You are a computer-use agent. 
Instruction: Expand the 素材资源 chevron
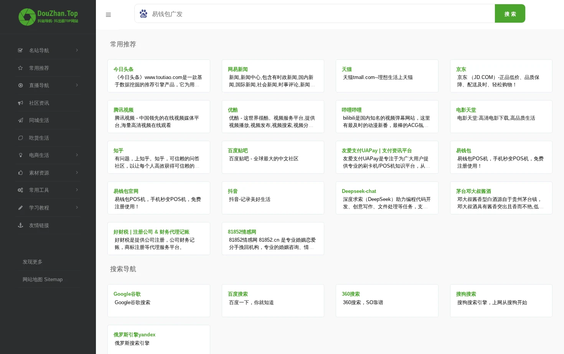77,173
